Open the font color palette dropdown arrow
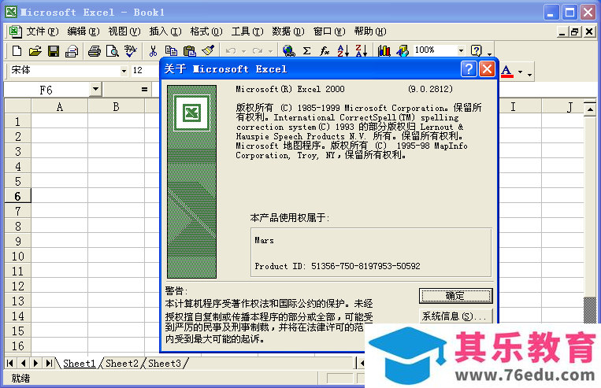Screen dimensions: 601x388 tap(520, 72)
